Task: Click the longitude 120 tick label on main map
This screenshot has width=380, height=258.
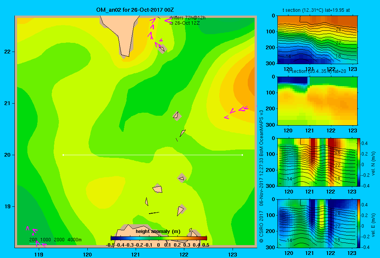Action: click(x=87, y=254)
